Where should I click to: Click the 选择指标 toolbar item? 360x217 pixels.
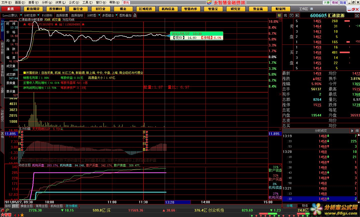coord(77,15)
